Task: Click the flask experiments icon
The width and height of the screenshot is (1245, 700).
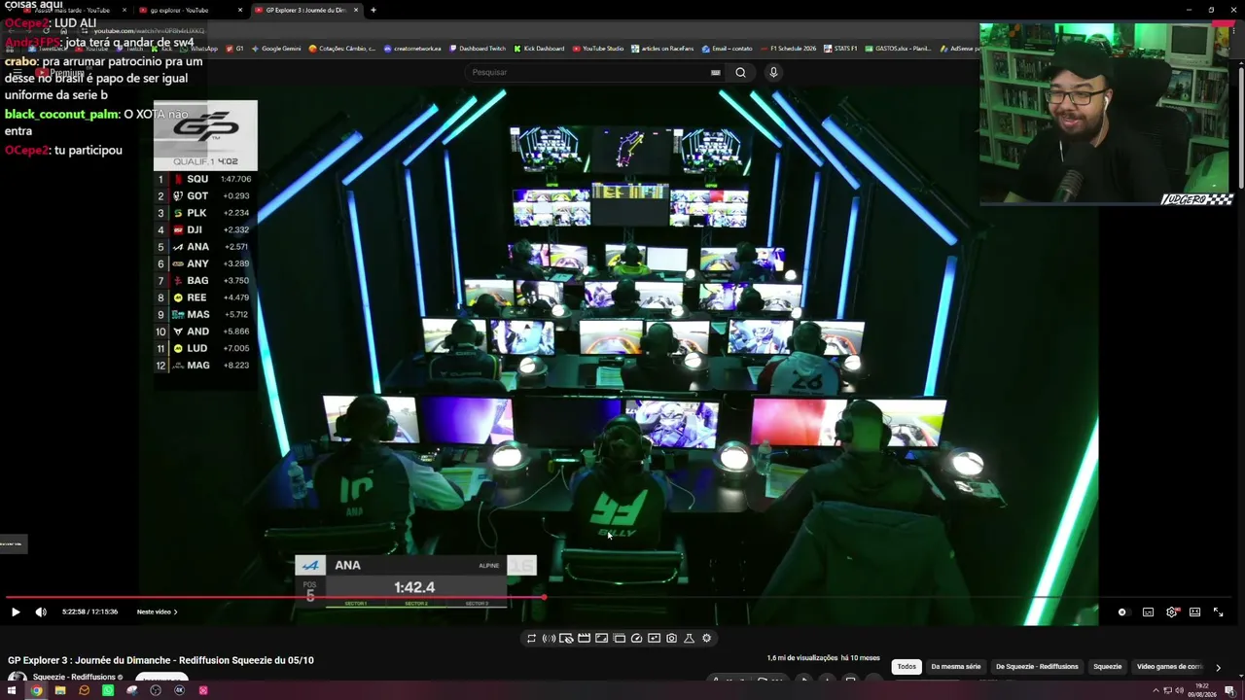Action: coord(689,638)
